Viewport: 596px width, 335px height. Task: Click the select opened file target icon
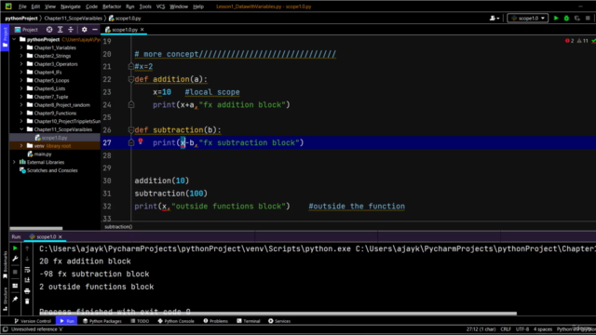click(49, 29)
